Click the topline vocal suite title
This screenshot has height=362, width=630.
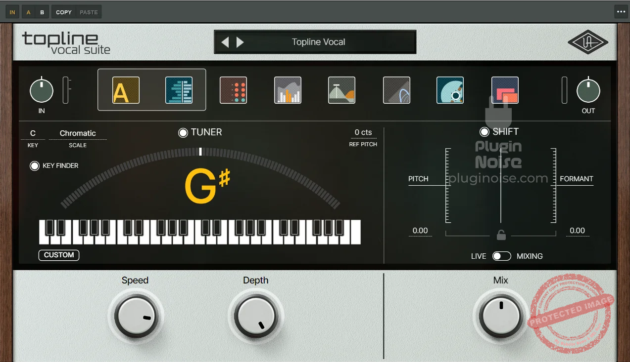click(66, 42)
